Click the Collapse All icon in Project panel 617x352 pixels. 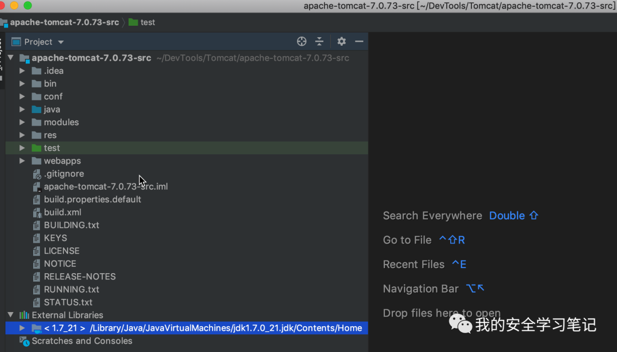[x=319, y=41]
